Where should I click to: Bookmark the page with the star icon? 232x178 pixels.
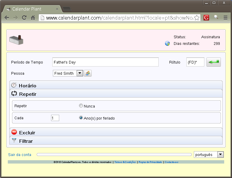point(197,18)
